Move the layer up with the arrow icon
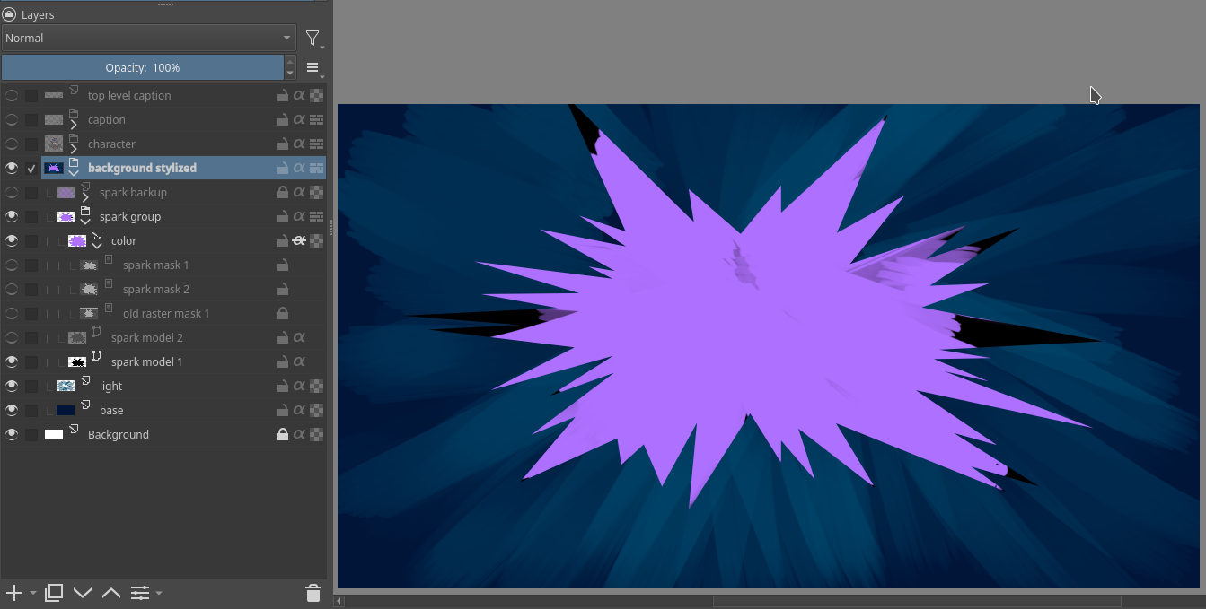 (111, 593)
